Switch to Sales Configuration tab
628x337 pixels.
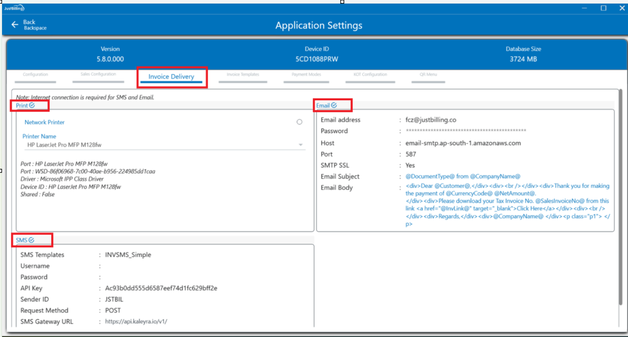98,74
